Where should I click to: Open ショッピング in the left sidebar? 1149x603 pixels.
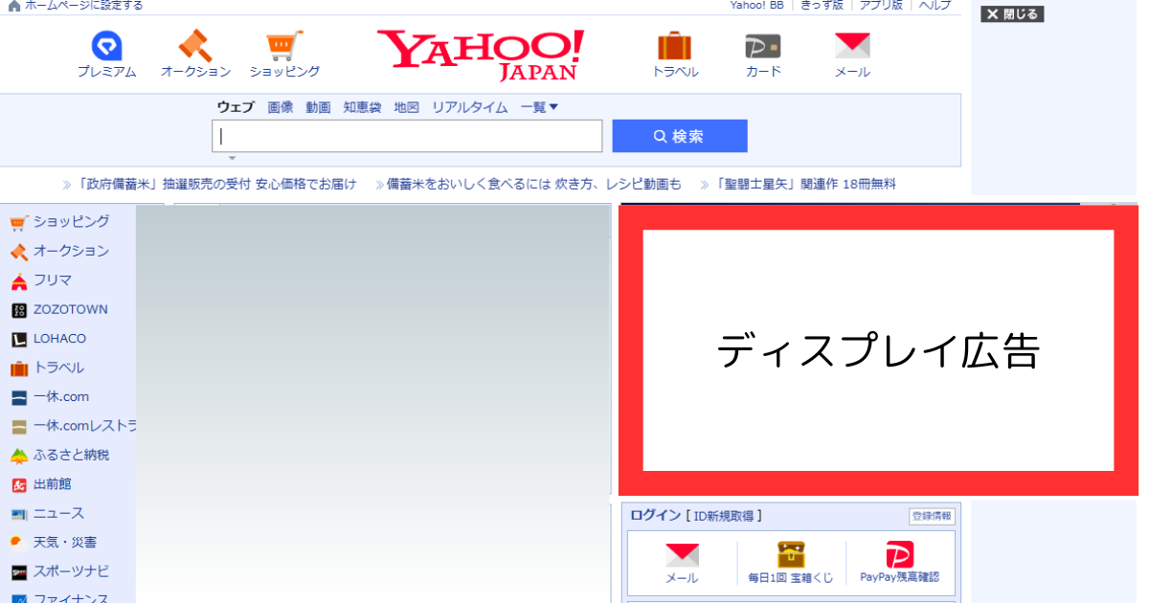coord(59,222)
